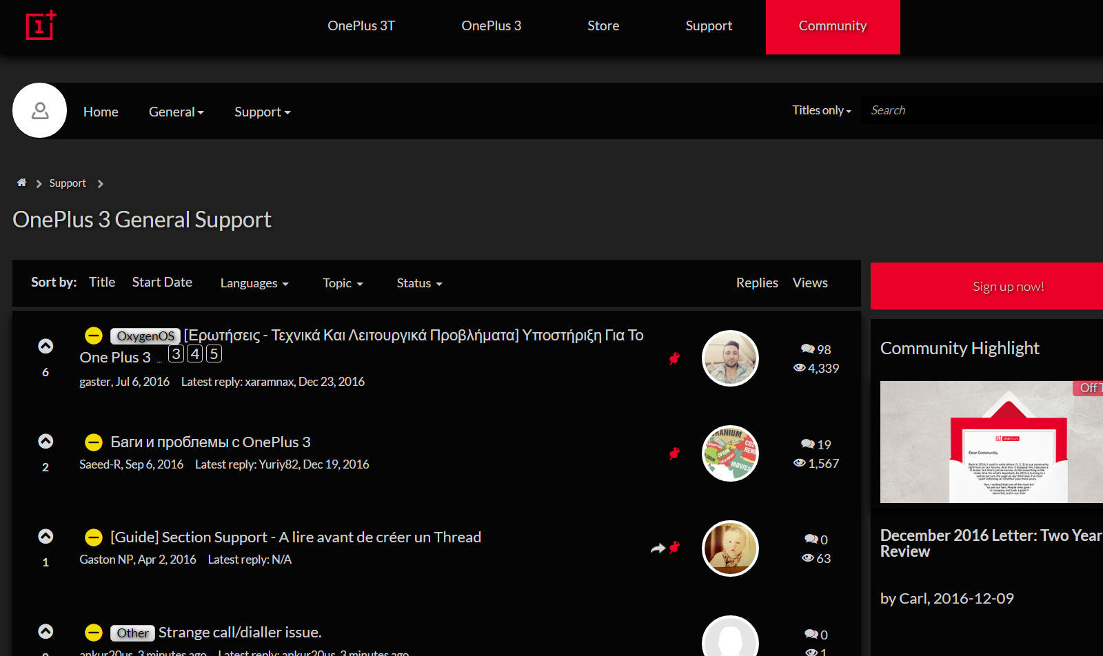Jump to page 5 of Greek thread

pyautogui.click(x=214, y=354)
